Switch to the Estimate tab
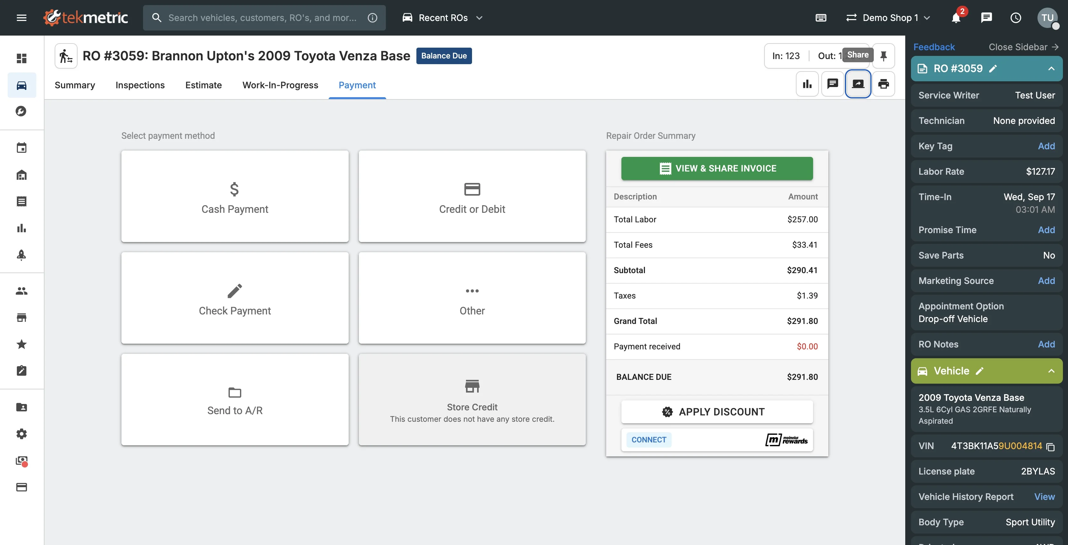Screen dimensions: 1068x545 click(x=203, y=85)
